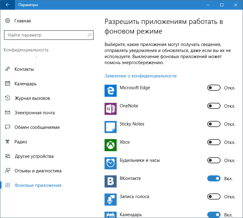Image resolution: width=243 pixels, height=218 pixels.
Task: Click the Запись голоса microphone icon
Action: 111,200
